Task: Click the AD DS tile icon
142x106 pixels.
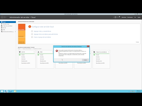Action: 20,52
